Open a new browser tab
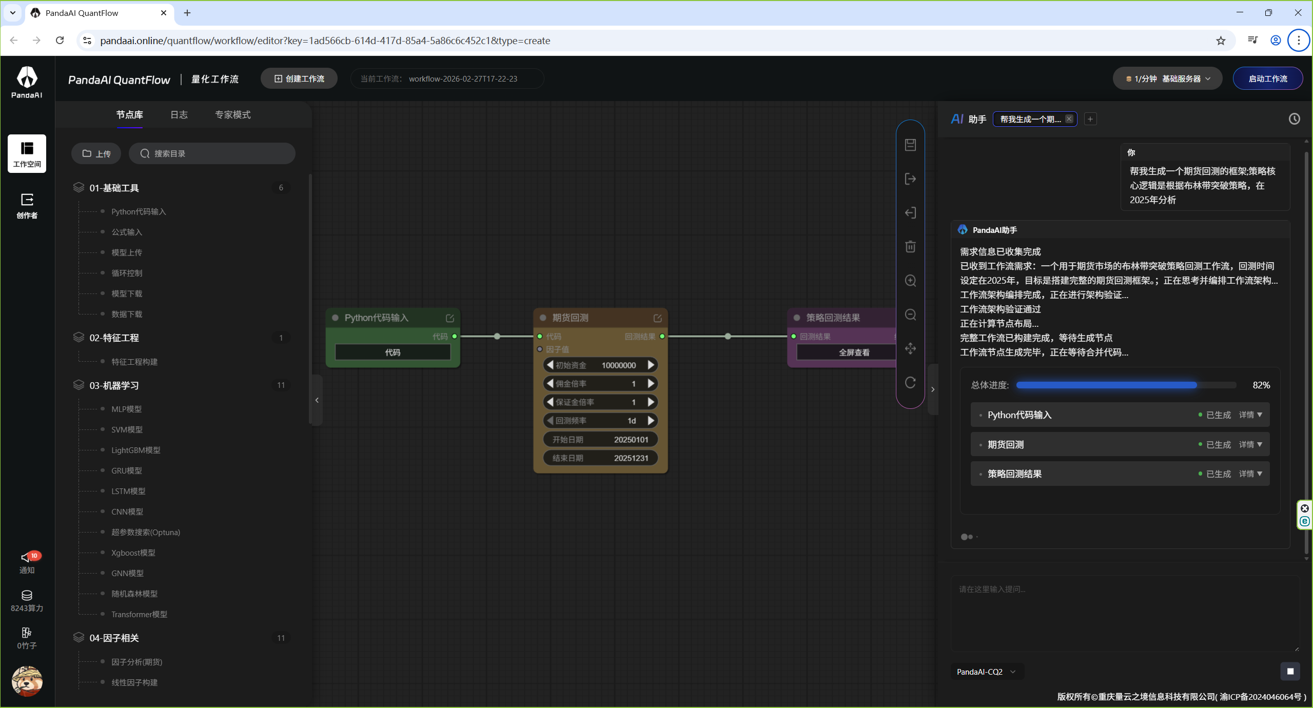This screenshot has height=708, width=1313. point(187,13)
